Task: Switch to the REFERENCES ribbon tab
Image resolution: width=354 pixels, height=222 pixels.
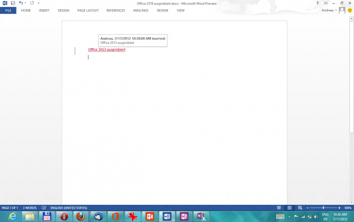Action: [115, 10]
